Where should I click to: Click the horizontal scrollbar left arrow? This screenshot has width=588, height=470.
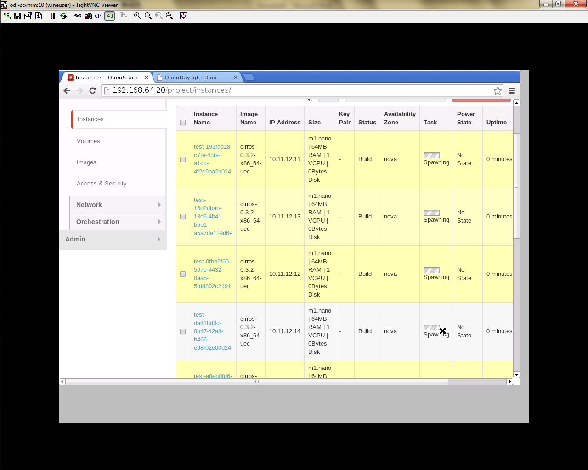pos(62,381)
